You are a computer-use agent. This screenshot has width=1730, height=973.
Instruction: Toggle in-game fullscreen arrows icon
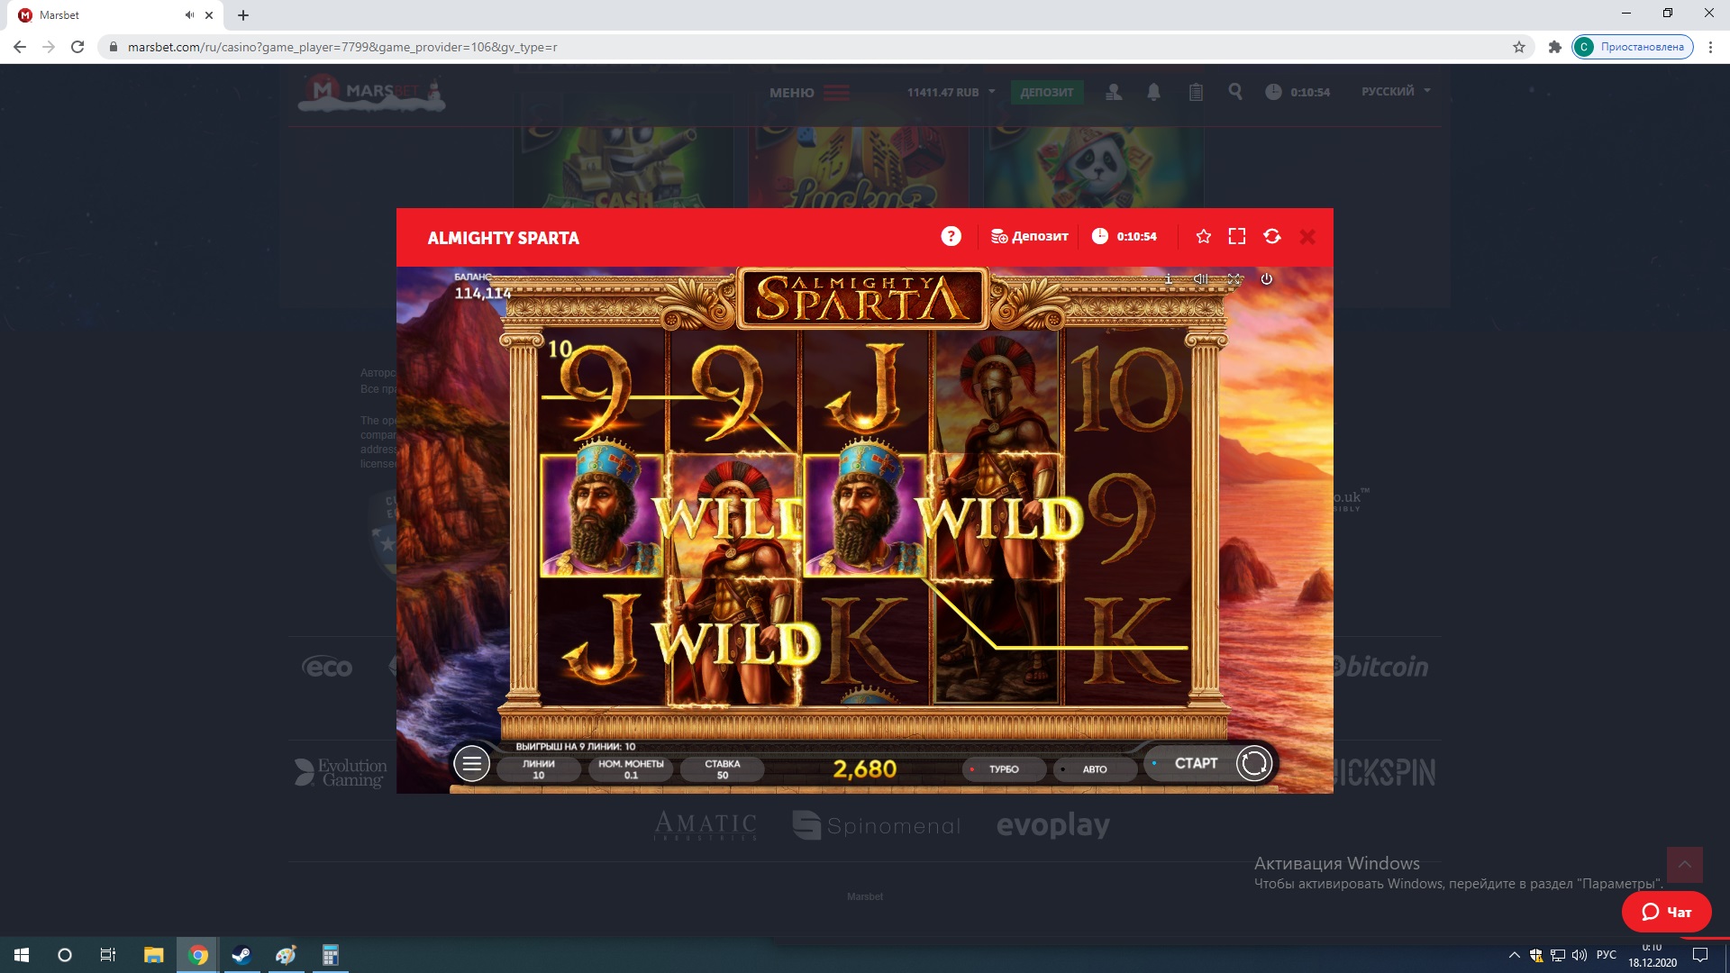pyautogui.click(x=1234, y=279)
